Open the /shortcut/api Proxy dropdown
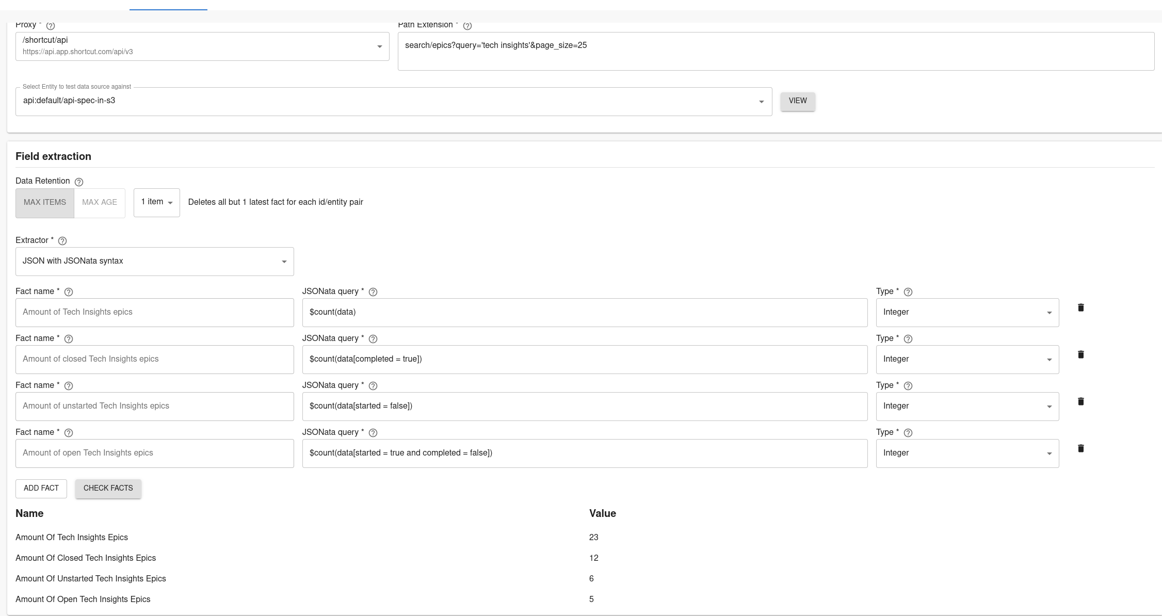The width and height of the screenshot is (1162, 616). click(x=202, y=46)
